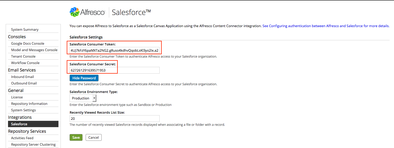
Task: Navigate to Outbound Email settings
Action: tap(24, 83)
